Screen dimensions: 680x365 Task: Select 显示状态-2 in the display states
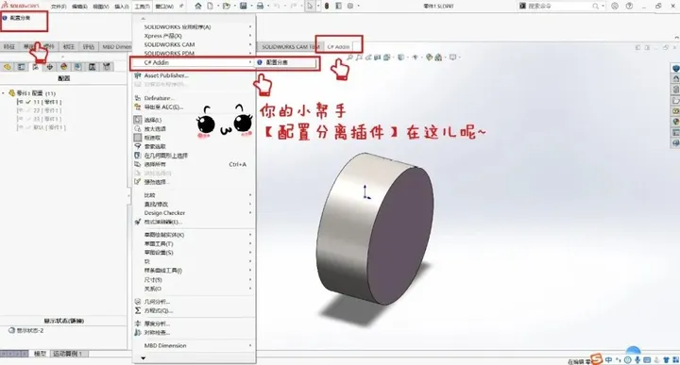tap(26, 330)
